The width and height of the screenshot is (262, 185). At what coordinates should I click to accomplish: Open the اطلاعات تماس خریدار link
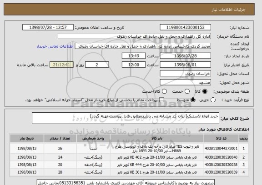pyautogui.click(x=55, y=46)
